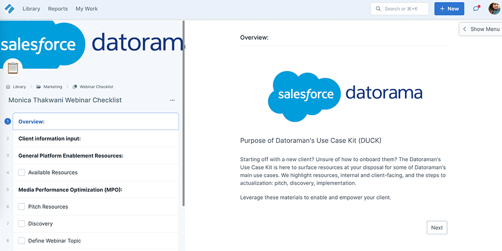Open the Reports menu

click(x=58, y=9)
